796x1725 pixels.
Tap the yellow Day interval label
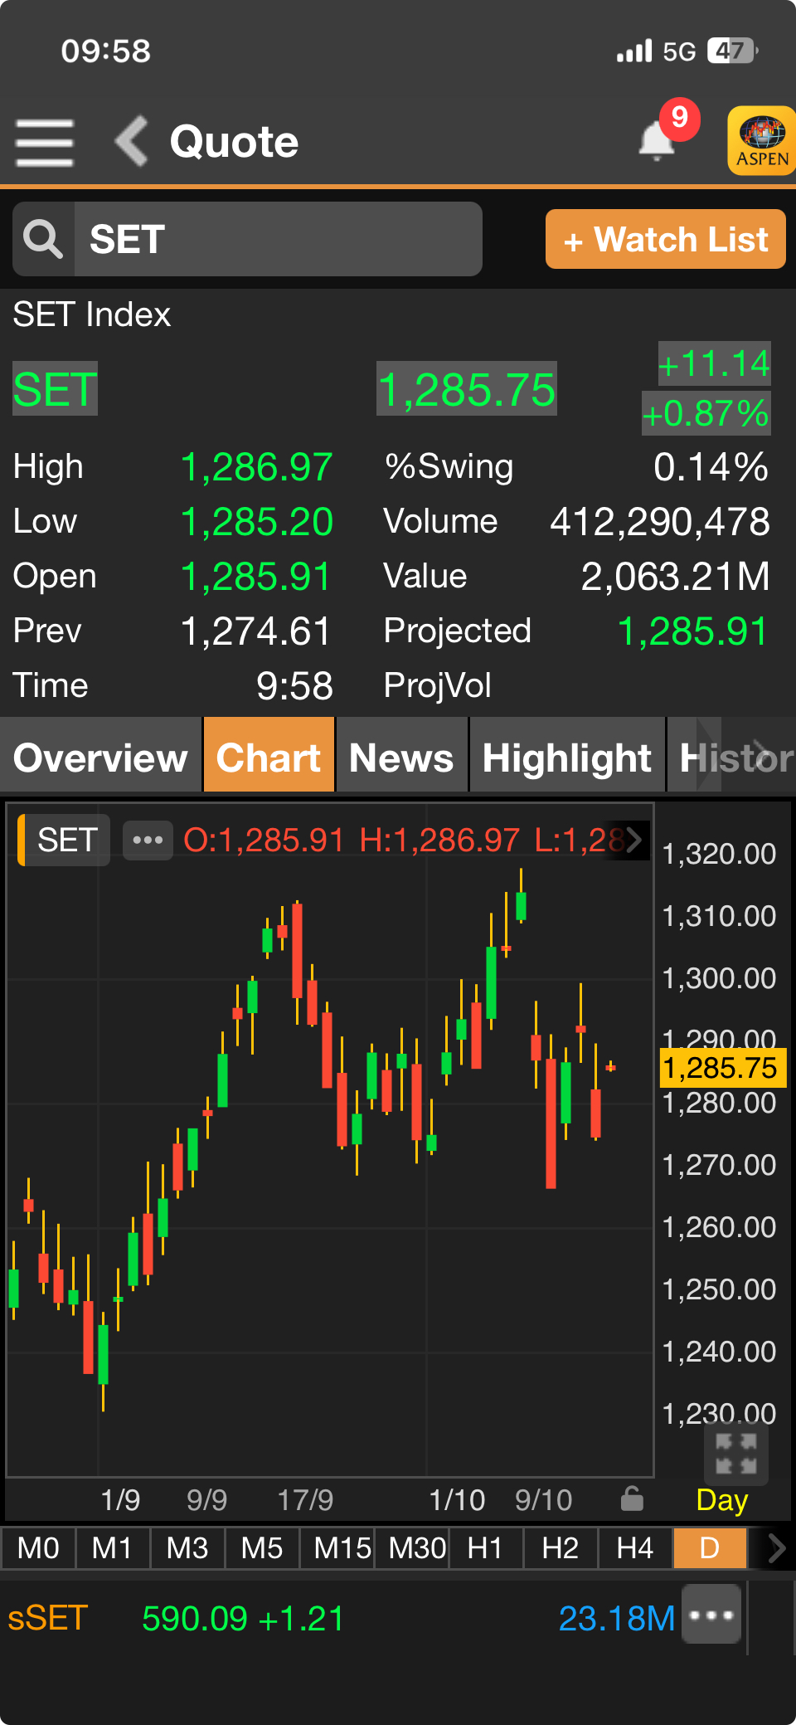click(721, 1500)
